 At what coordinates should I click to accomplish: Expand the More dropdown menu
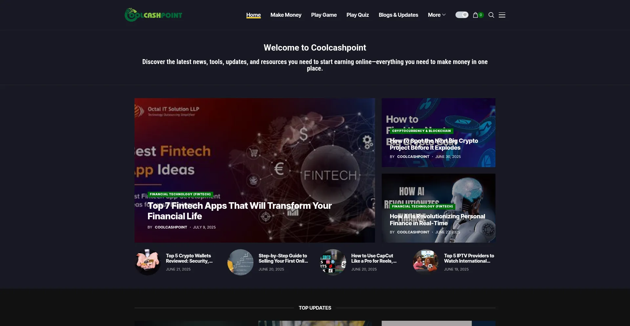pyautogui.click(x=437, y=15)
